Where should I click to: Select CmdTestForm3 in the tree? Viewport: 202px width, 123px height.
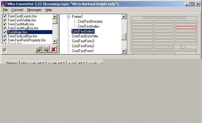(x=83, y=41)
